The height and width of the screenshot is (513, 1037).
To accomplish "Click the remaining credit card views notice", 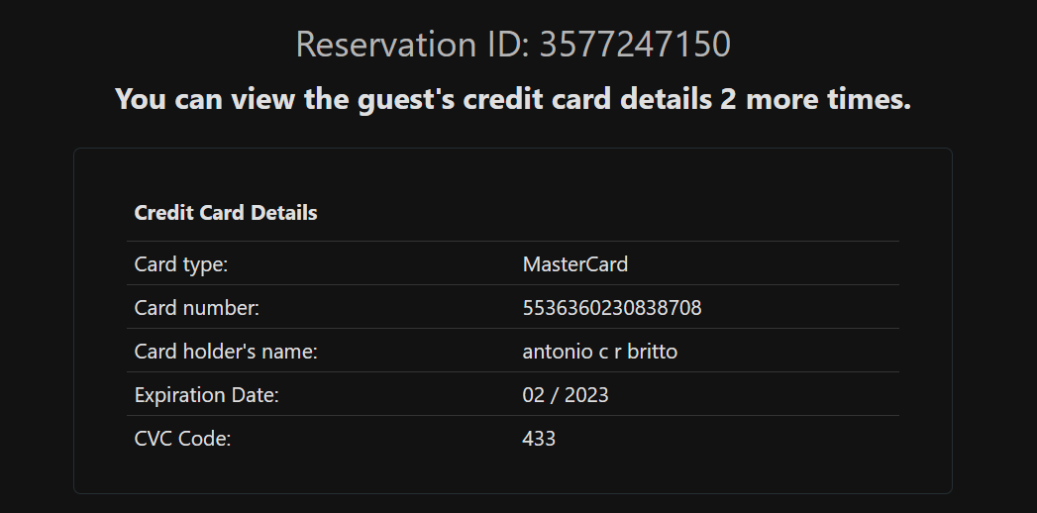I will [x=513, y=99].
